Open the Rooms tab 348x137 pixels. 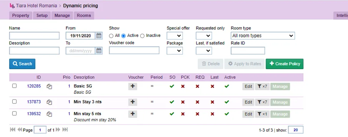coord(84,15)
